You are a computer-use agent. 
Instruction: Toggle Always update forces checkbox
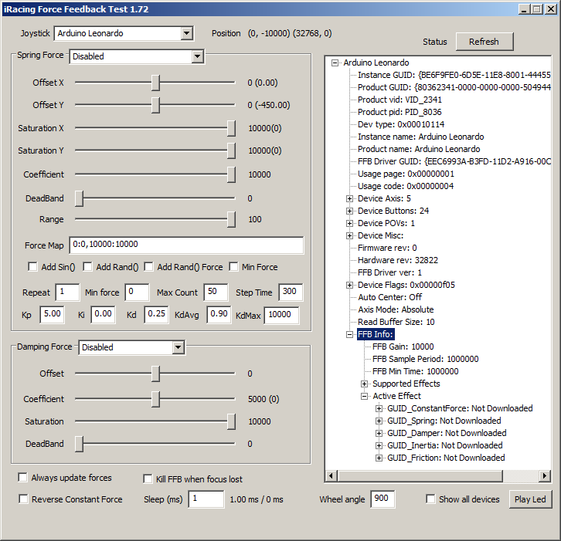(22, 478)
